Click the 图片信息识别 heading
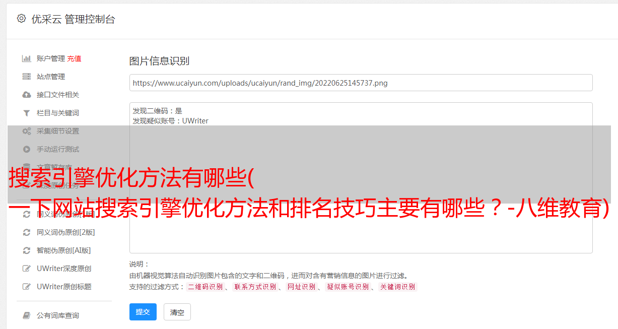 159,61
